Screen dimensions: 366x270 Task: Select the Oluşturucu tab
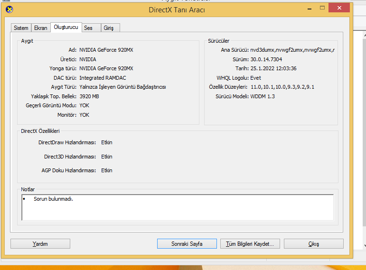click(66, 28)
